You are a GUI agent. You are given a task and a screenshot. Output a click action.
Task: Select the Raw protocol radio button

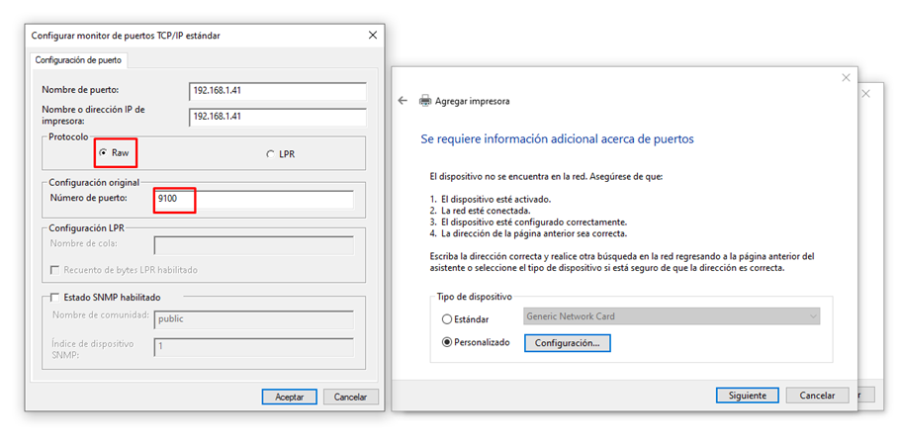(x=104, y=153)
